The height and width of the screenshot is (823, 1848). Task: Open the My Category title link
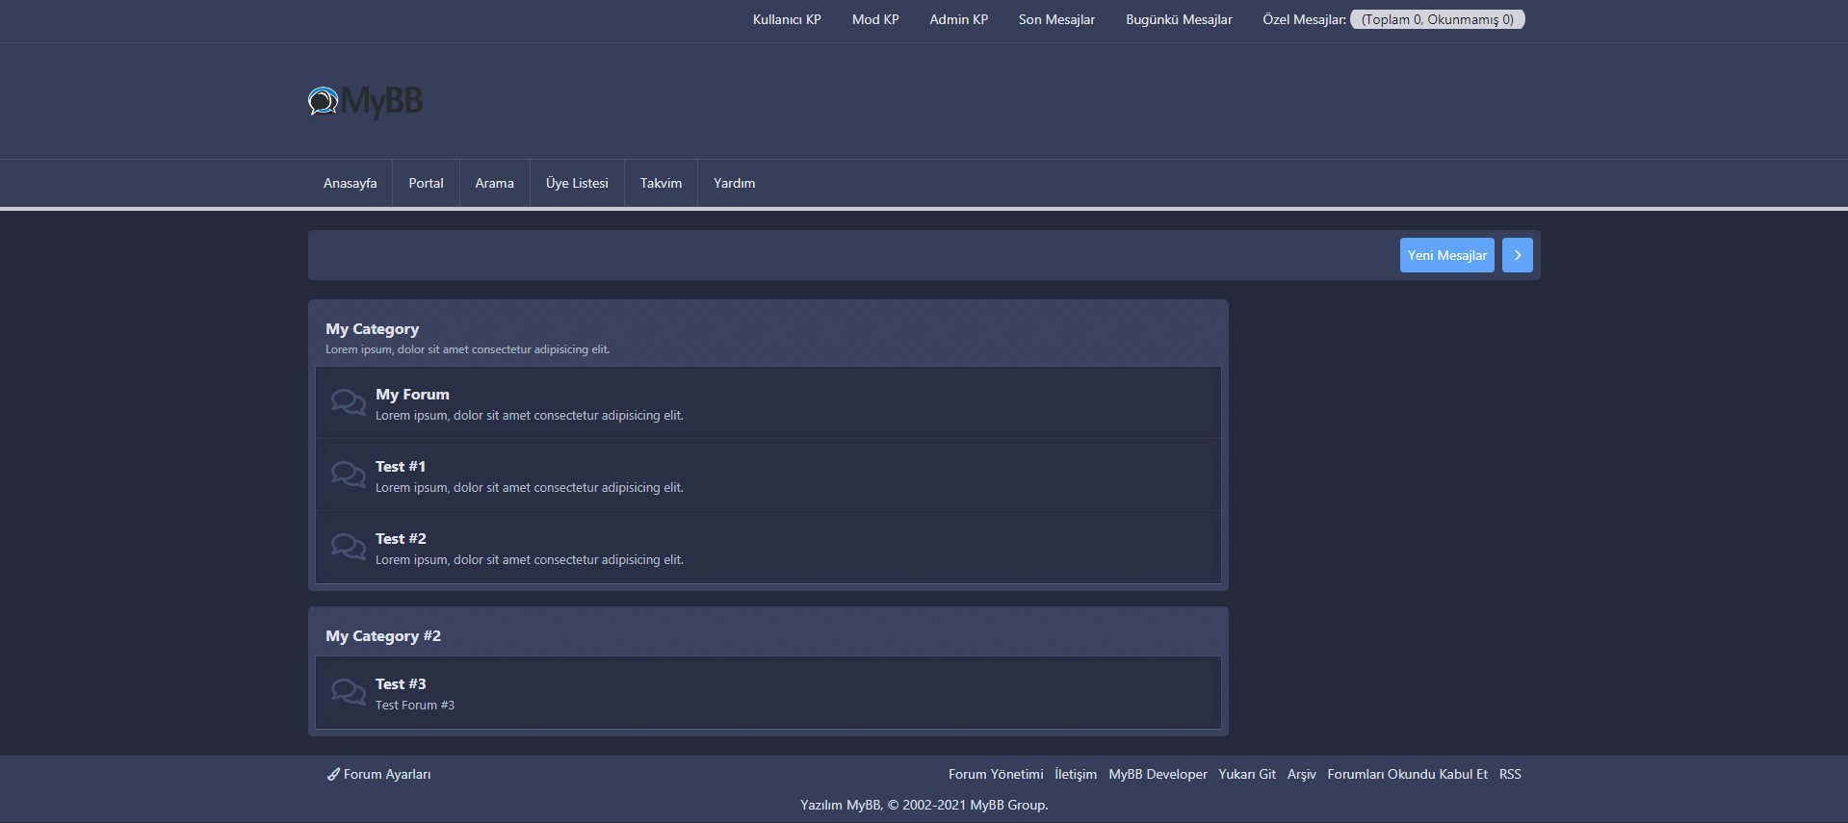pos(372,329)
